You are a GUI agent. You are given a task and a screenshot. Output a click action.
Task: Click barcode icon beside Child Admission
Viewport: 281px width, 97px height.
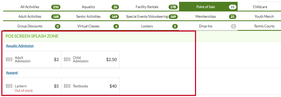click(67, 59)
